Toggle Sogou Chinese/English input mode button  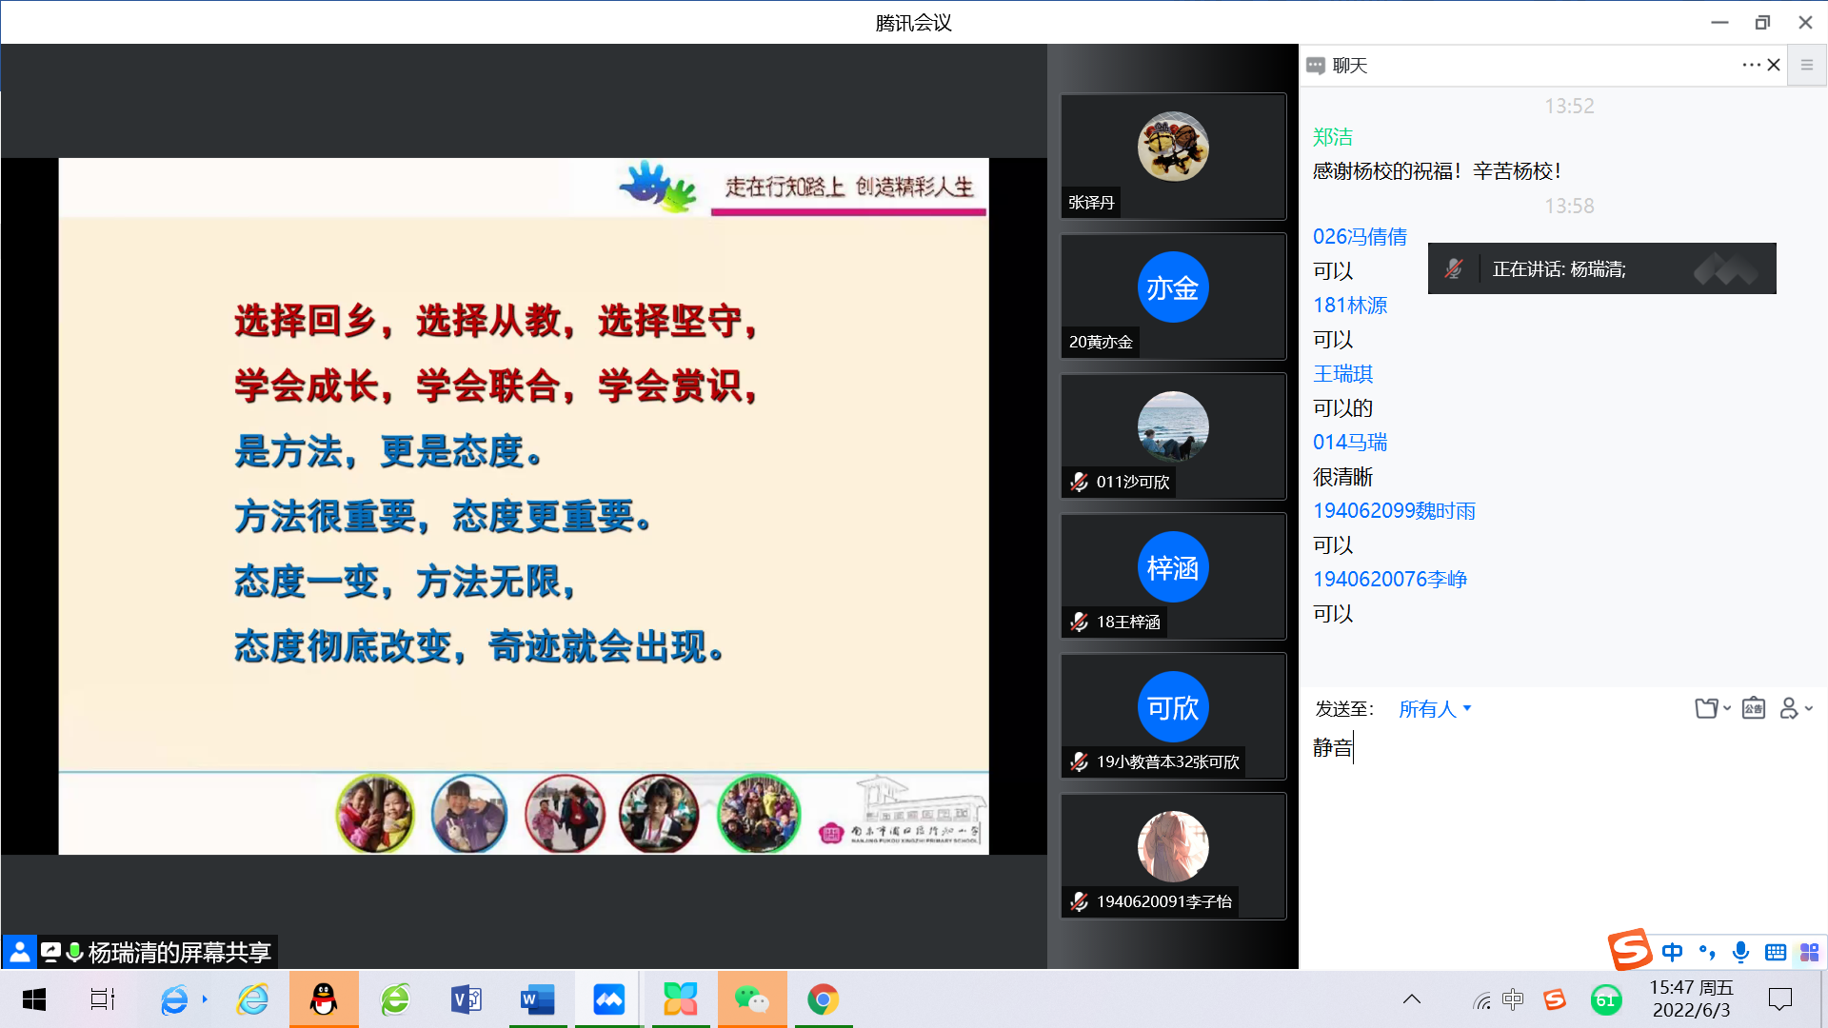(1672, 952)
